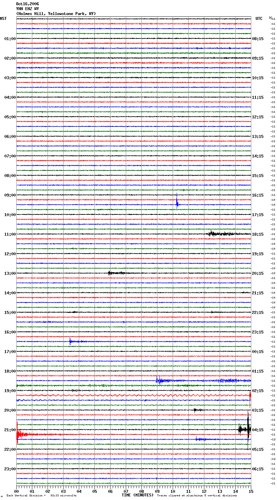The image size is (277, 500).
Task: Click the "TIME (MINUTES)" axis title
Action: 138,495
